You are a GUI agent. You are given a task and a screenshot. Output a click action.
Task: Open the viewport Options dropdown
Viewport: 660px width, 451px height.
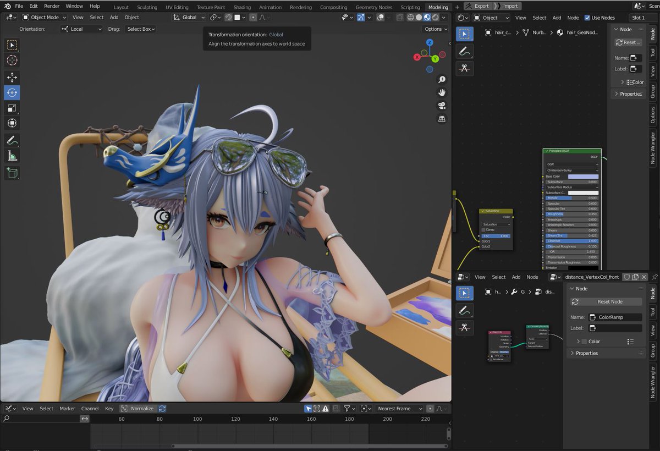pos(436,29)
